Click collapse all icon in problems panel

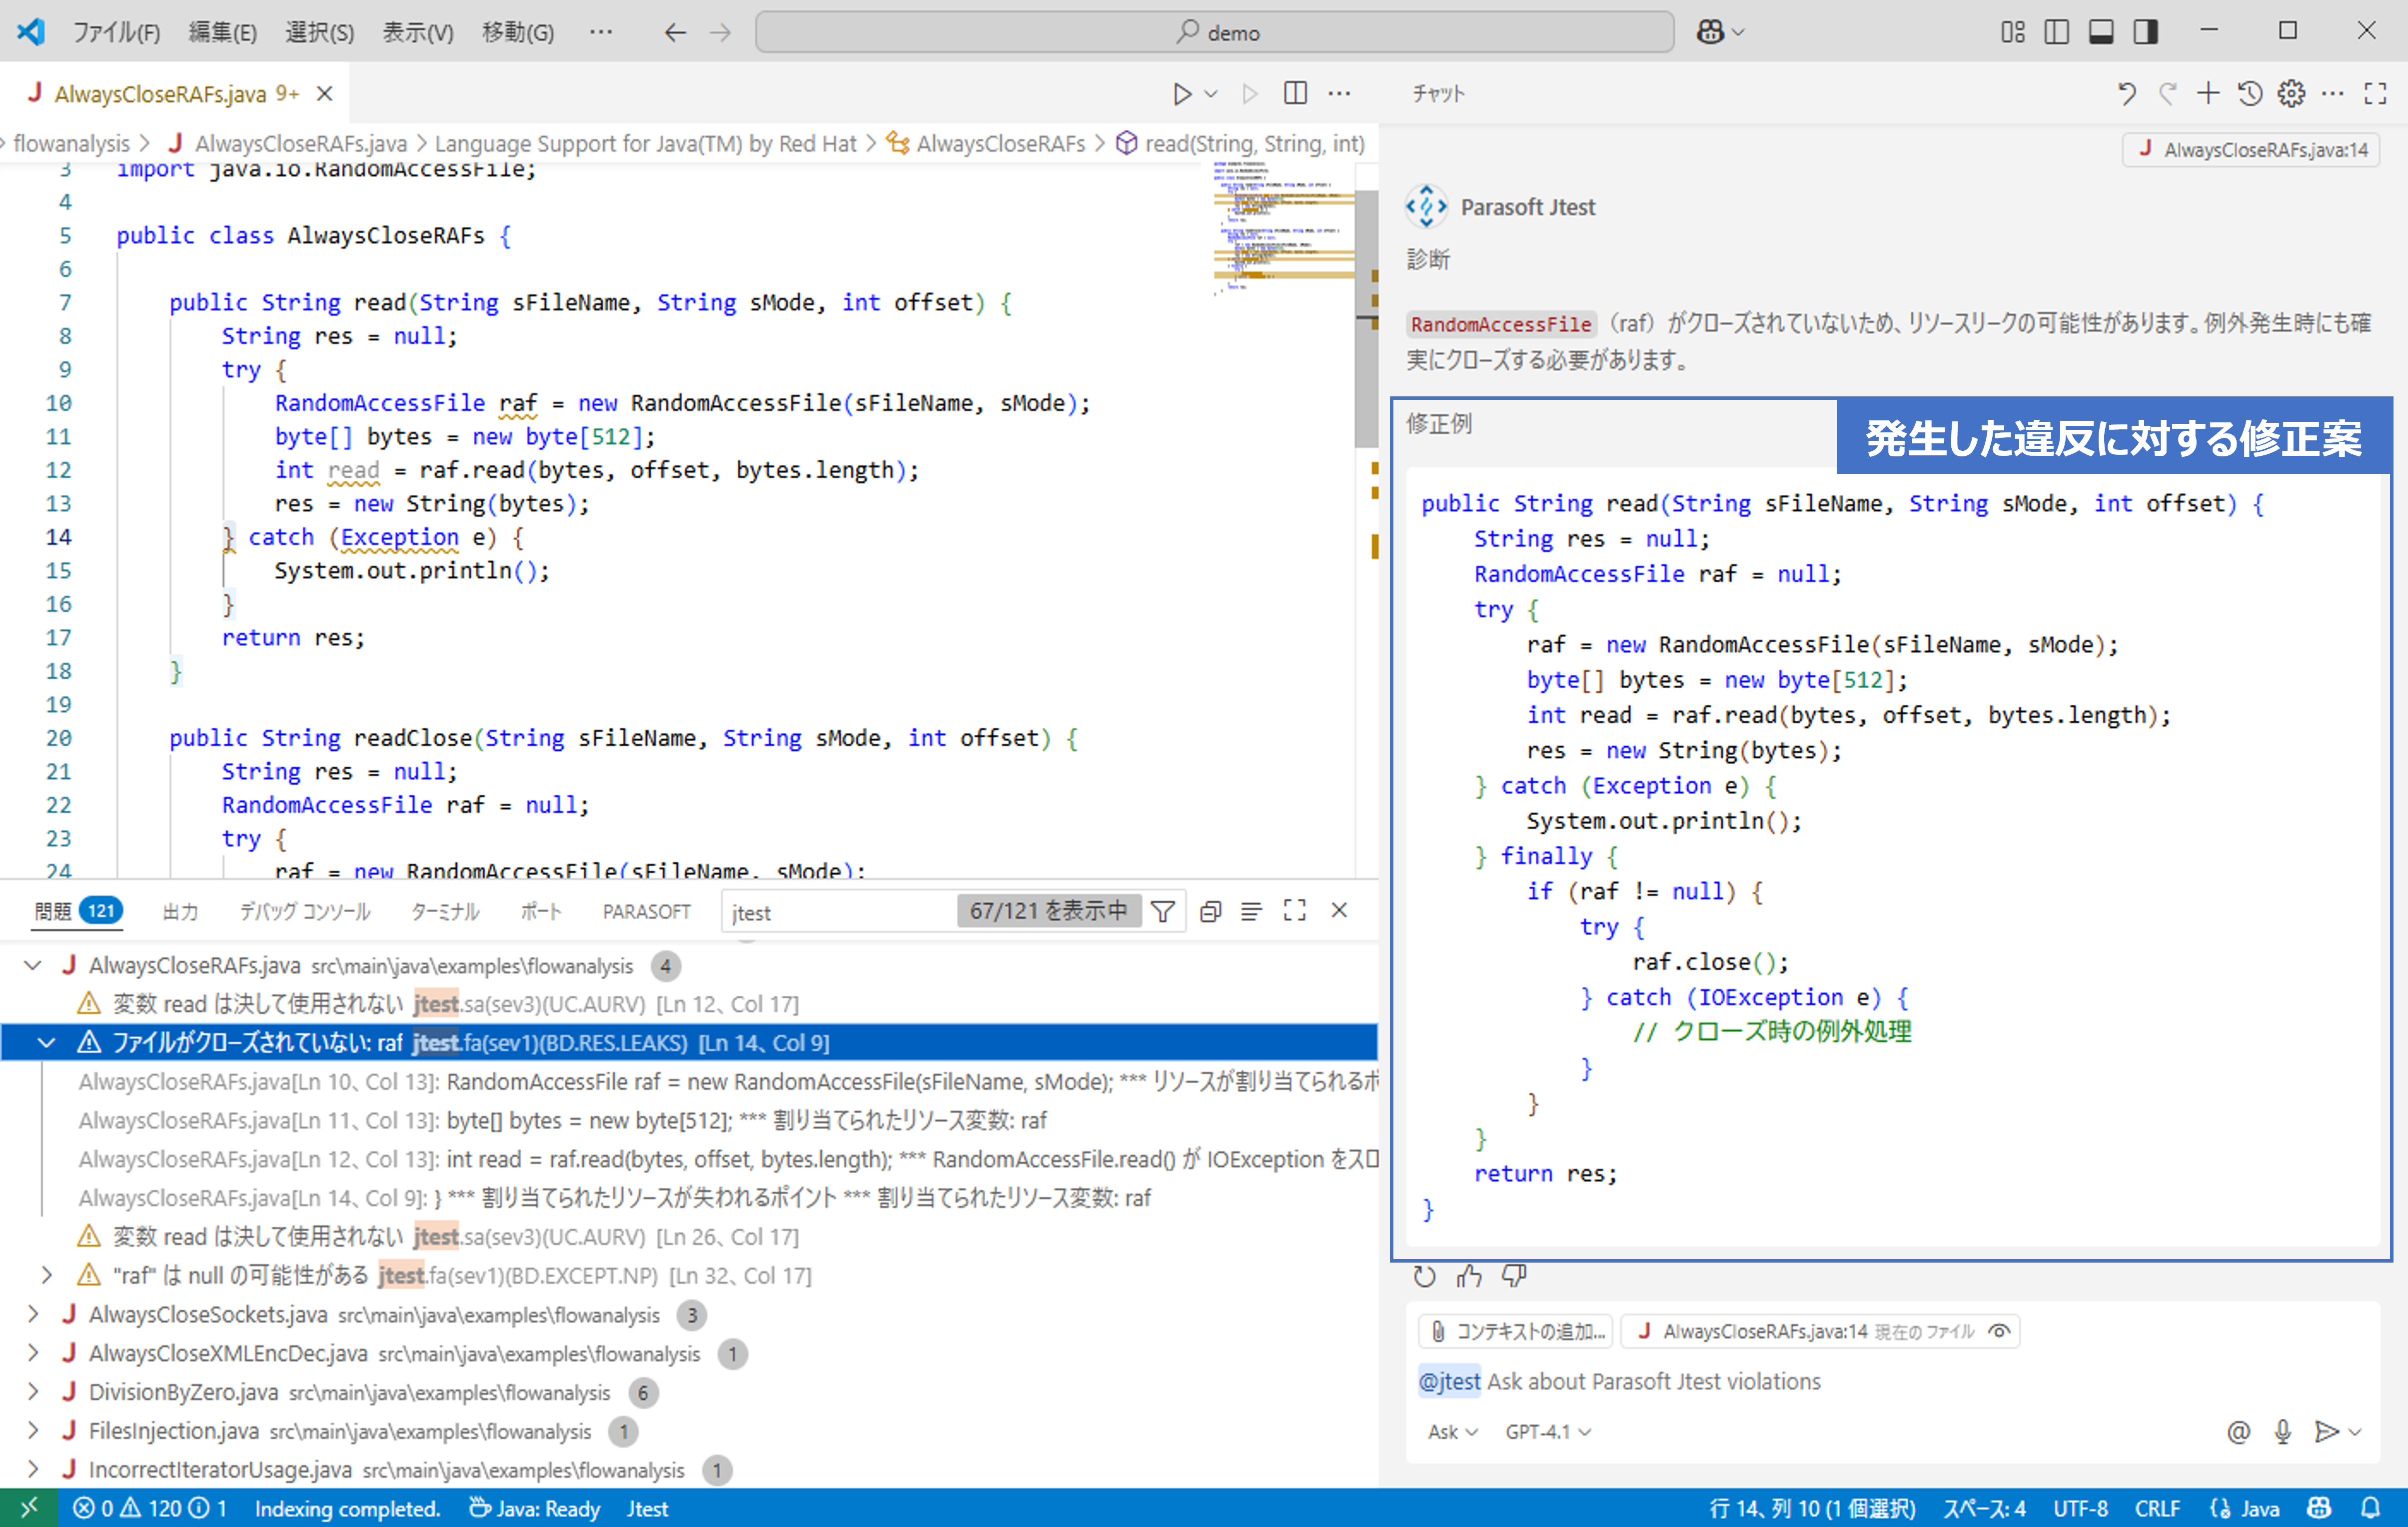(1210, 912)
